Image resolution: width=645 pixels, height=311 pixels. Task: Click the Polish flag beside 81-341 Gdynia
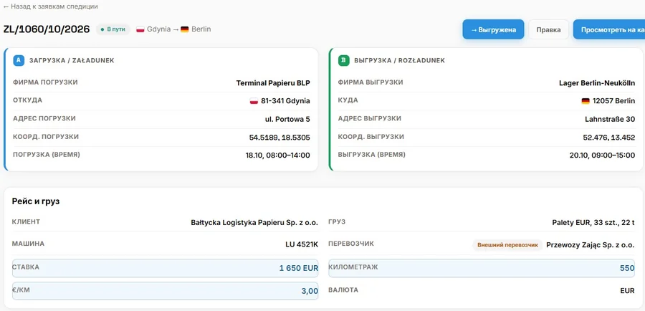(254, 101)
